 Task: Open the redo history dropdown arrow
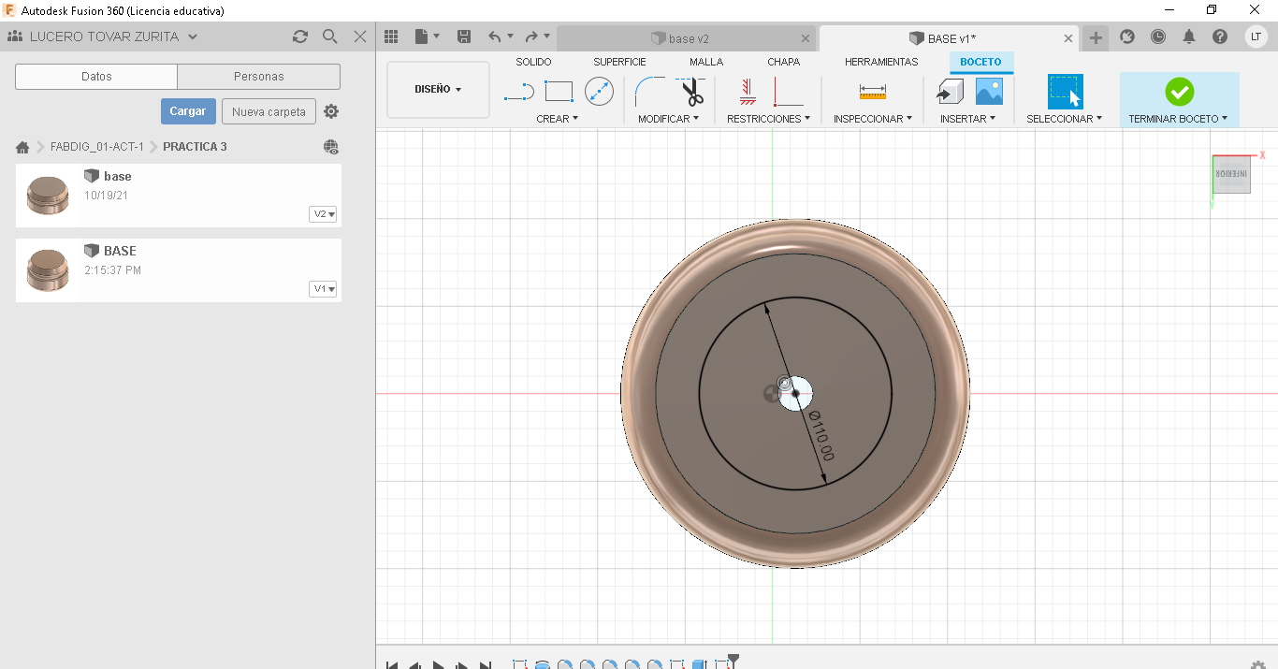546,36
